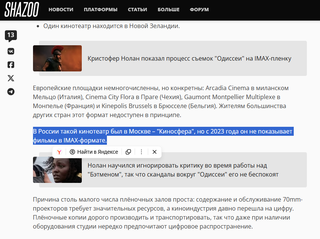Click the Roman warrior article thumbnail
This screenshot has width=320, height=239.
pos(57,58)
